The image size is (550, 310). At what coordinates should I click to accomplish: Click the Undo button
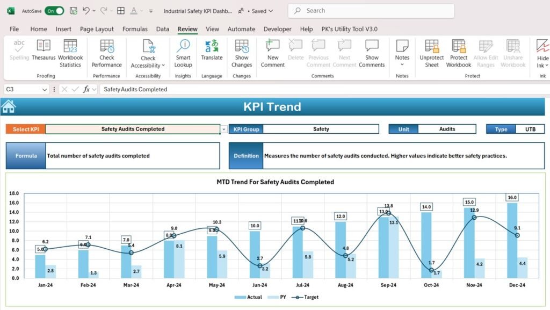[x=86, y=11]
